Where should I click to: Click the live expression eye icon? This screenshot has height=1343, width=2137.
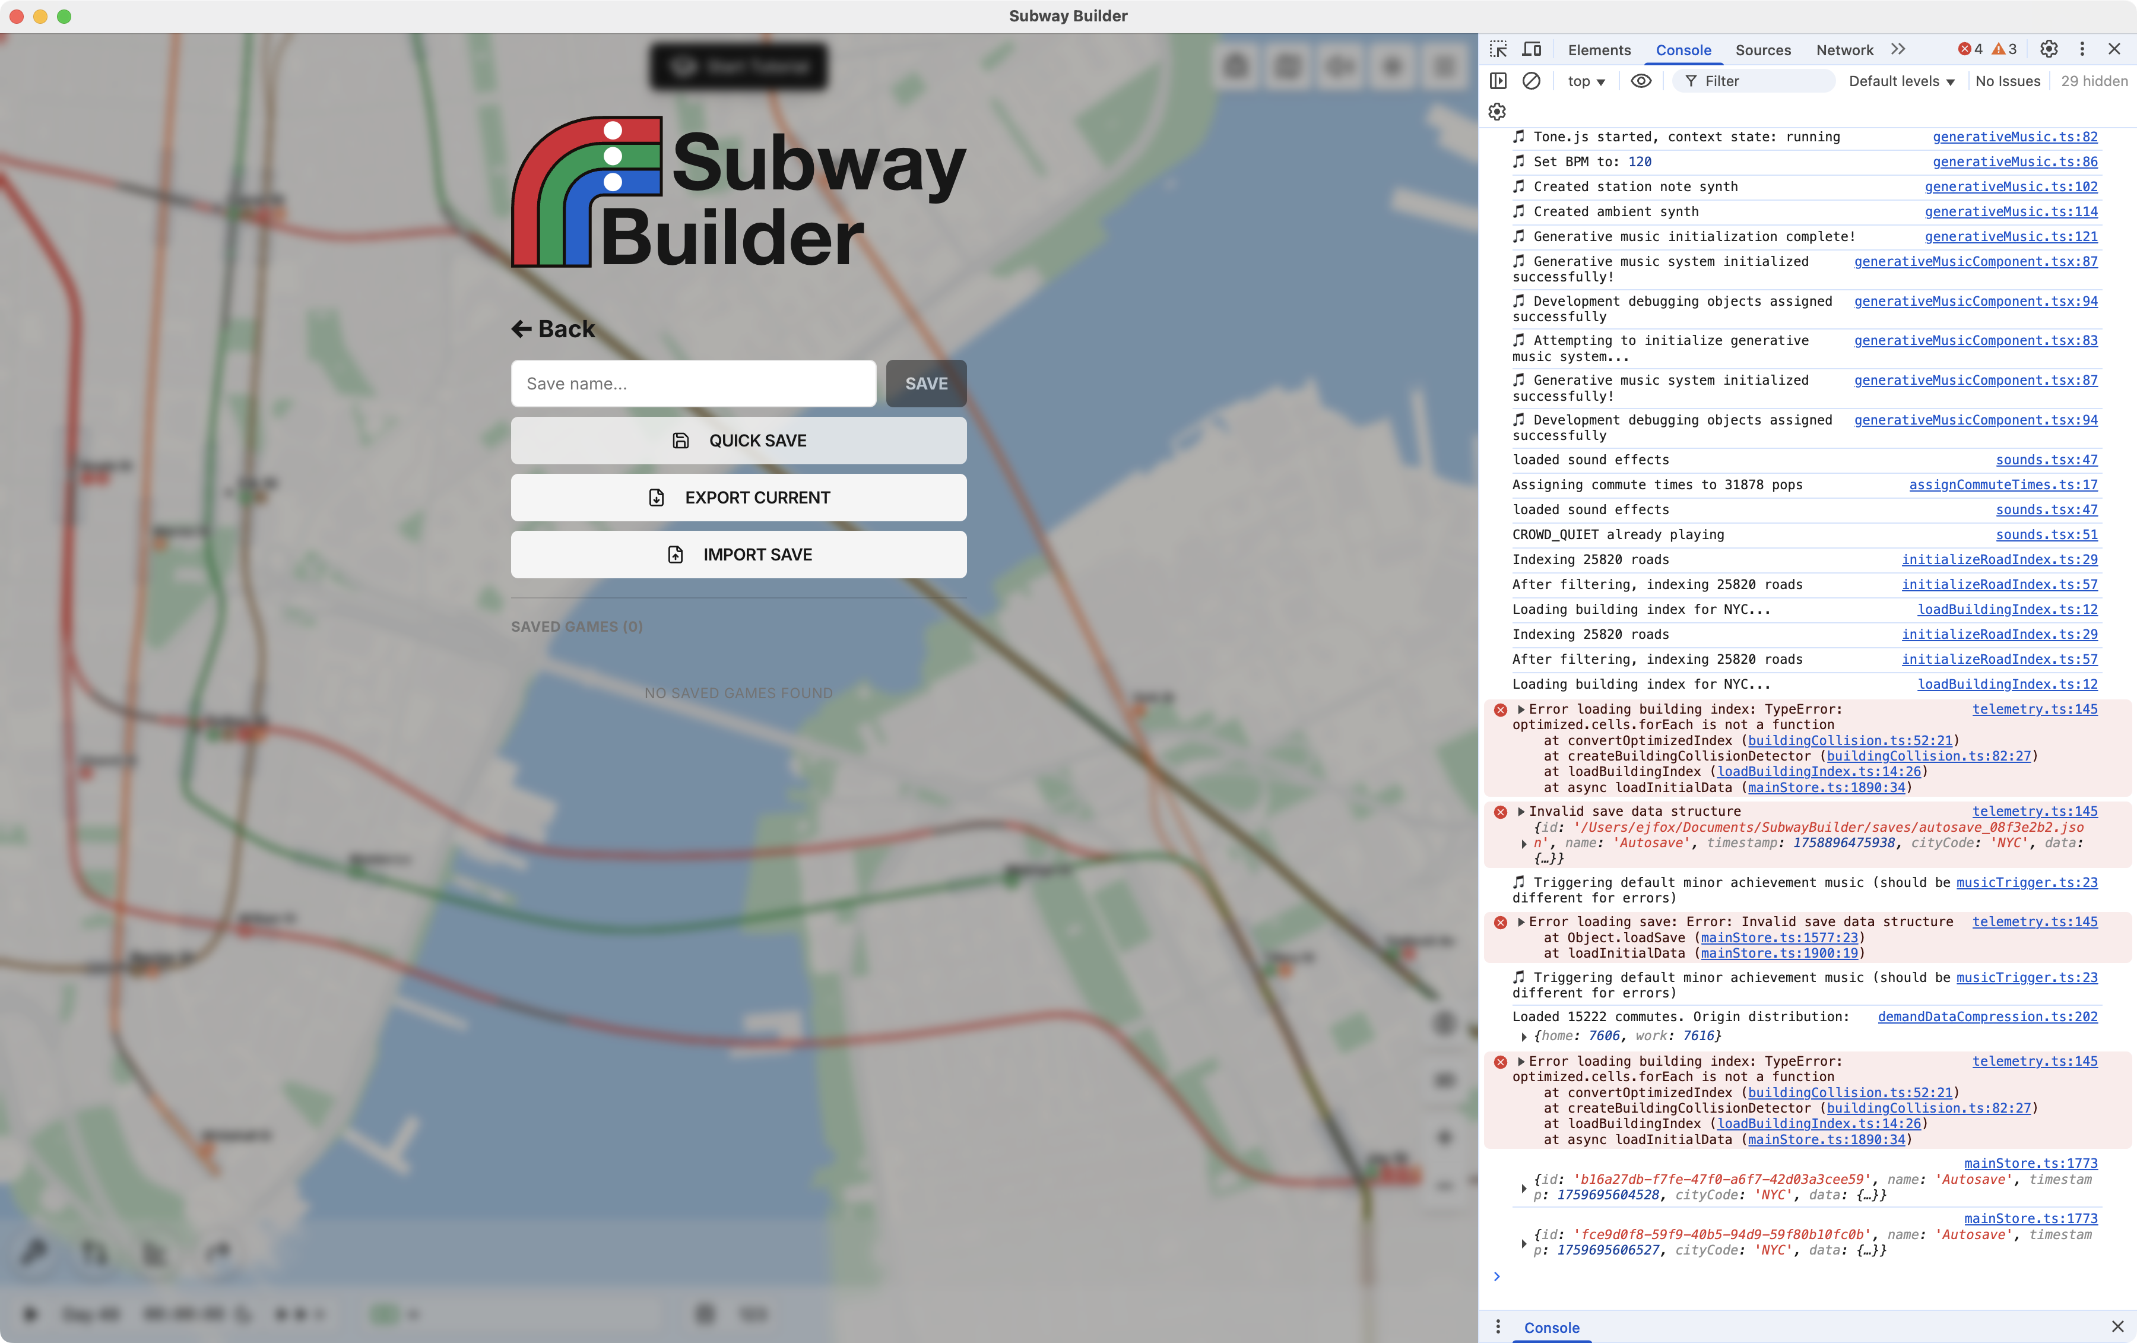pos(1641,81)
